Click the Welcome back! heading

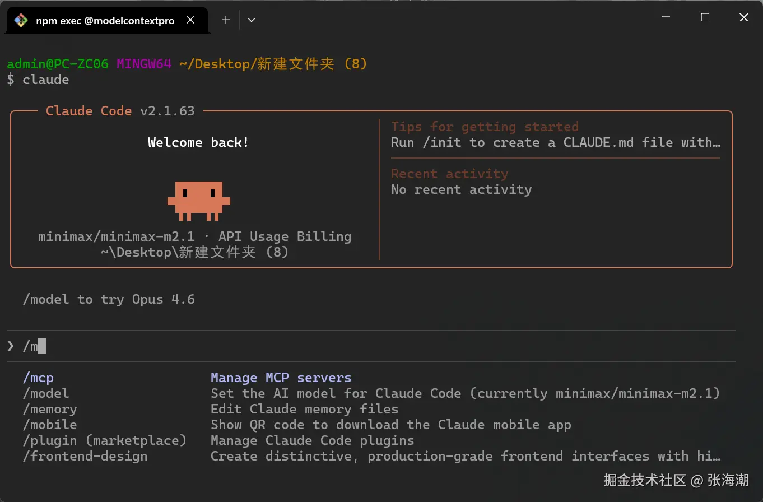coord(198,142)
